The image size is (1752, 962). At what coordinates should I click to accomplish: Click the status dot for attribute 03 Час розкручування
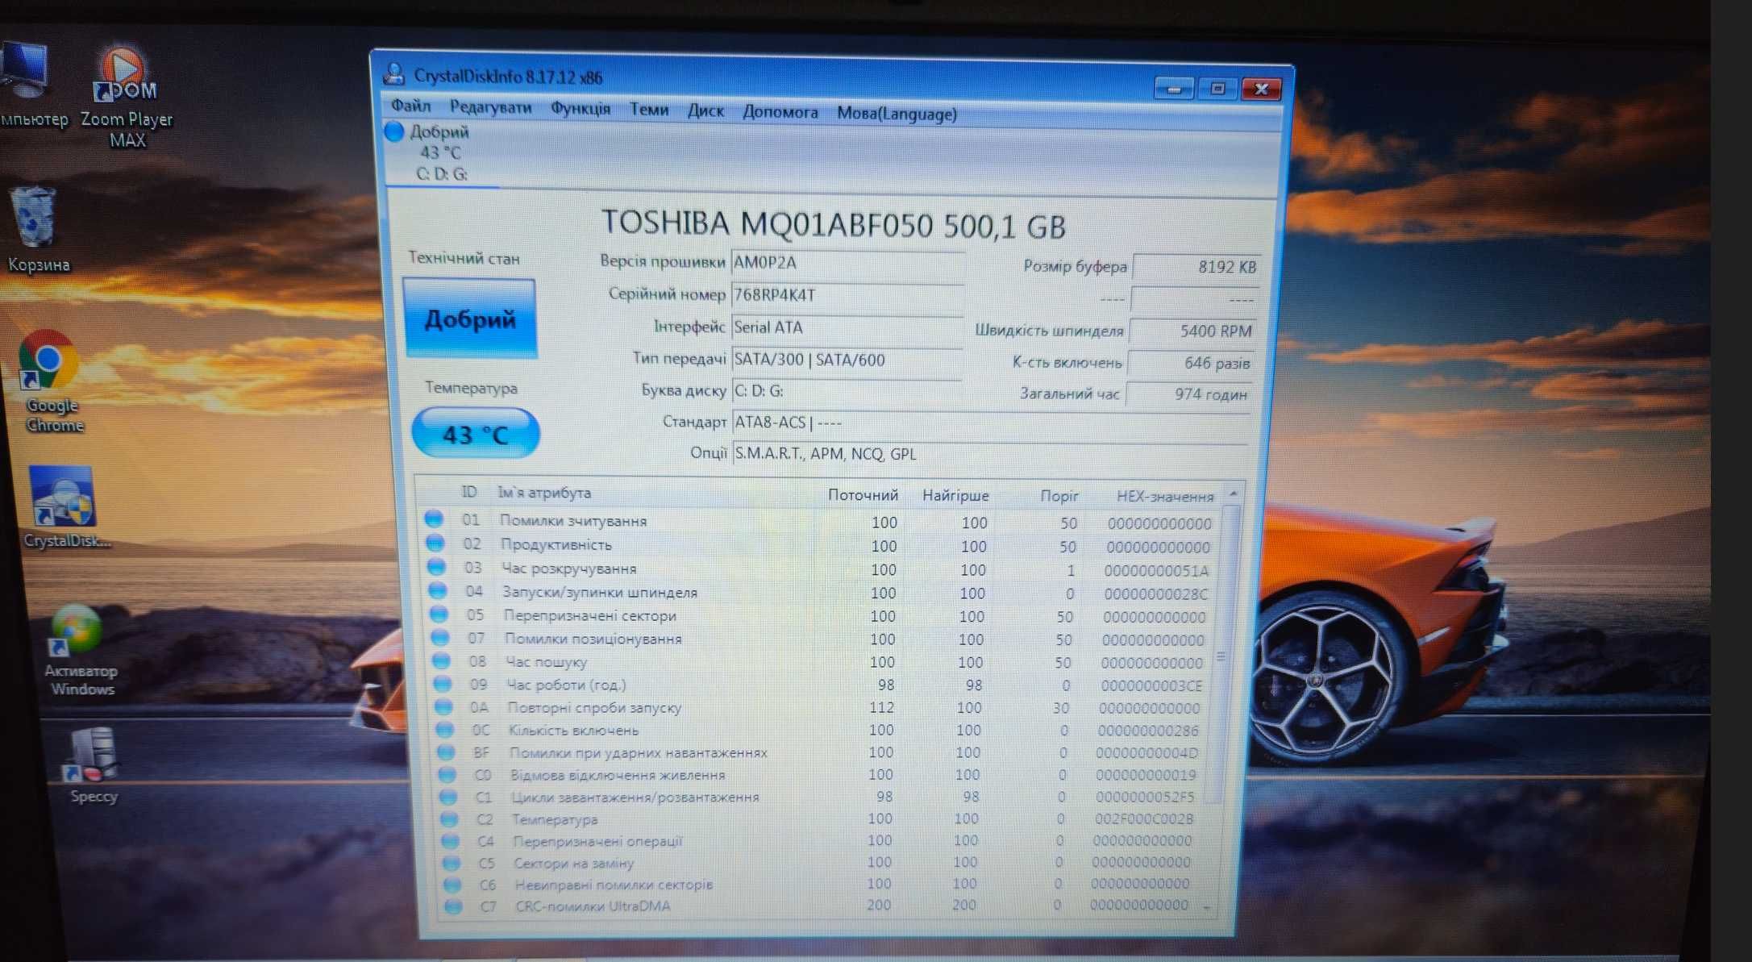[x=436, y=566]
